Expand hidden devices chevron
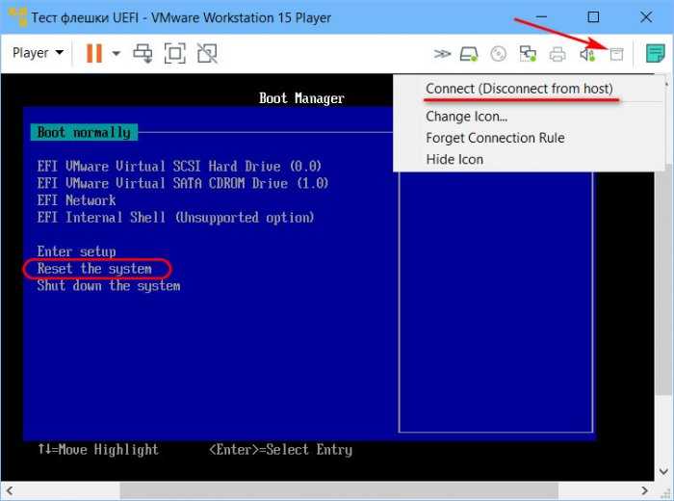The width and height of the screenshot is (674, 501). pos(442,54)
